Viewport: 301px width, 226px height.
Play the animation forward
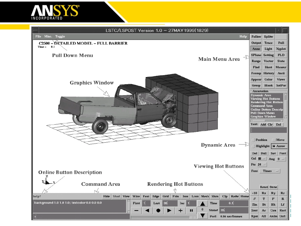[169, 210]
